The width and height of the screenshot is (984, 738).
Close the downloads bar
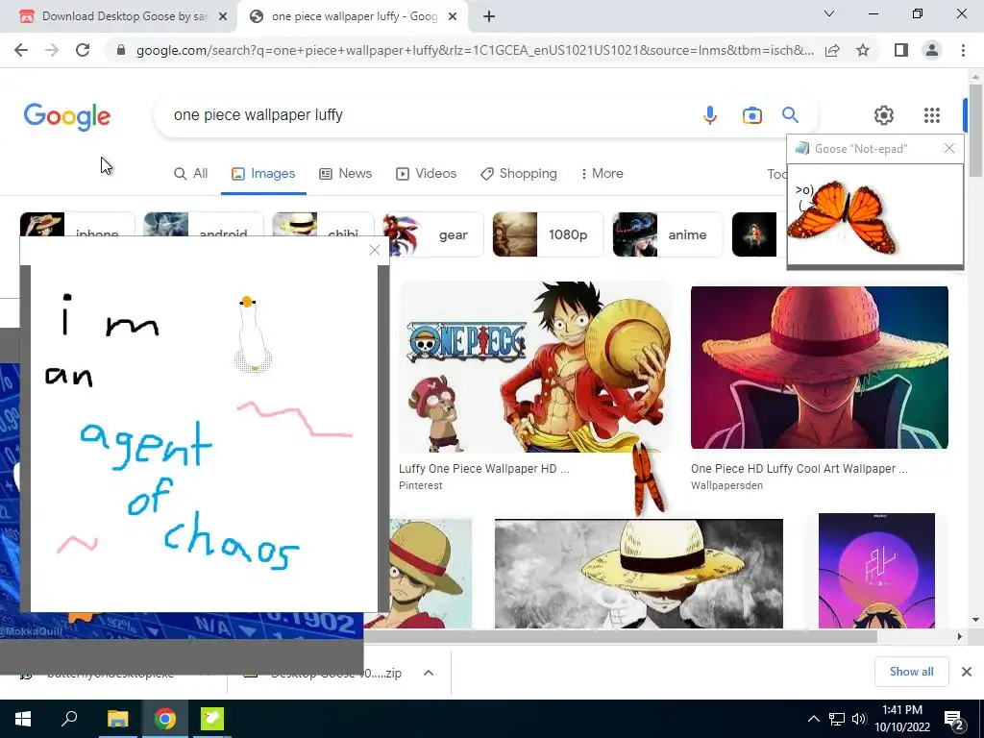click(967, 672)
